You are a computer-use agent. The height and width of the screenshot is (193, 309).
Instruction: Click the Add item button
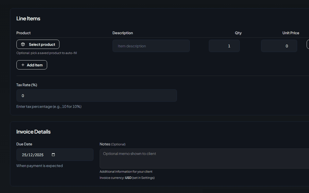coord(32,65)
